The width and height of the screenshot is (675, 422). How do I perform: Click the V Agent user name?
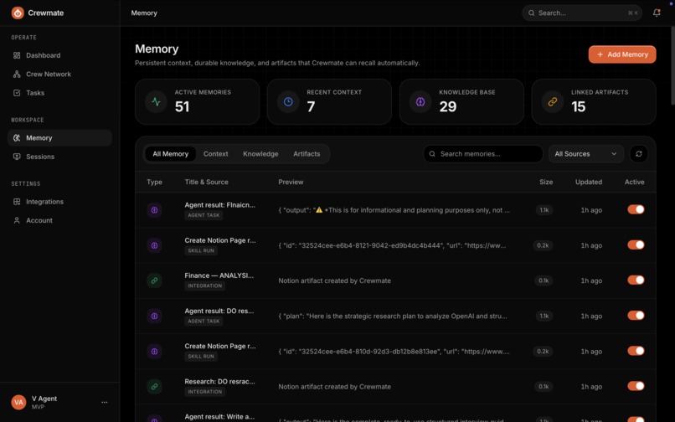[44, 399]
